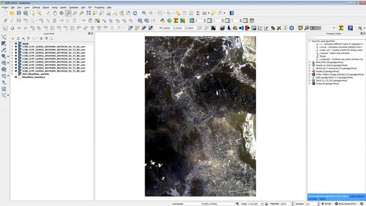
Task: Select the Pan Map hand tool
Action: click(x=55, y=13)
